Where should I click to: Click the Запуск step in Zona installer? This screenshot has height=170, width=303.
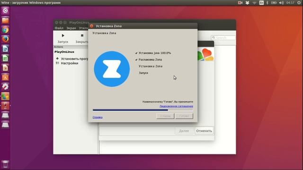143,73
